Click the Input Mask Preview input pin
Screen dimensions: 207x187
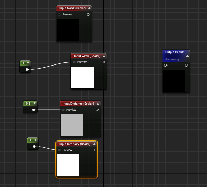click(59, 14)
